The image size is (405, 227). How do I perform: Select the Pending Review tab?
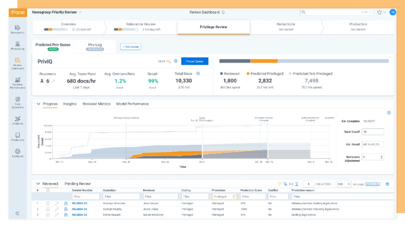click(x=78, y=184)
